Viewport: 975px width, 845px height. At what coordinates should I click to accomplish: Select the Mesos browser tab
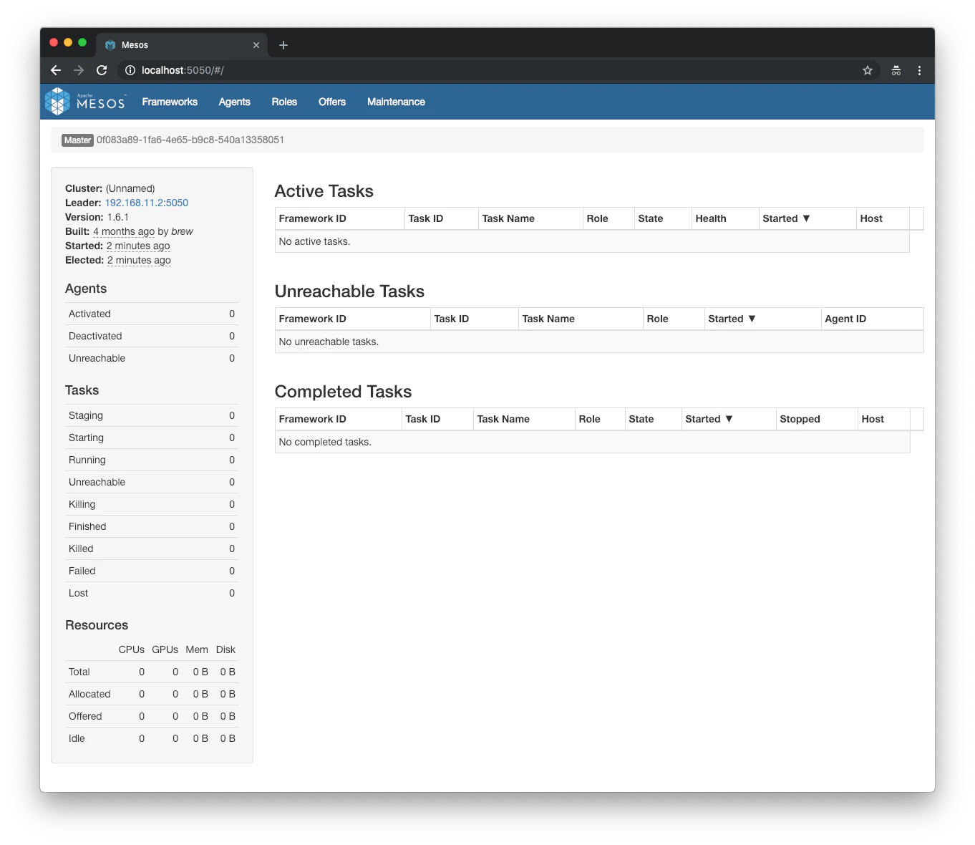[182, 44]
